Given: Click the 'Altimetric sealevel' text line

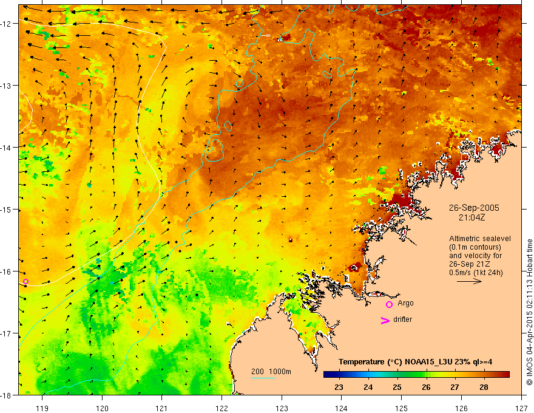Looking at the screenshot, I should pyautogui.click(x=480, y=239).
